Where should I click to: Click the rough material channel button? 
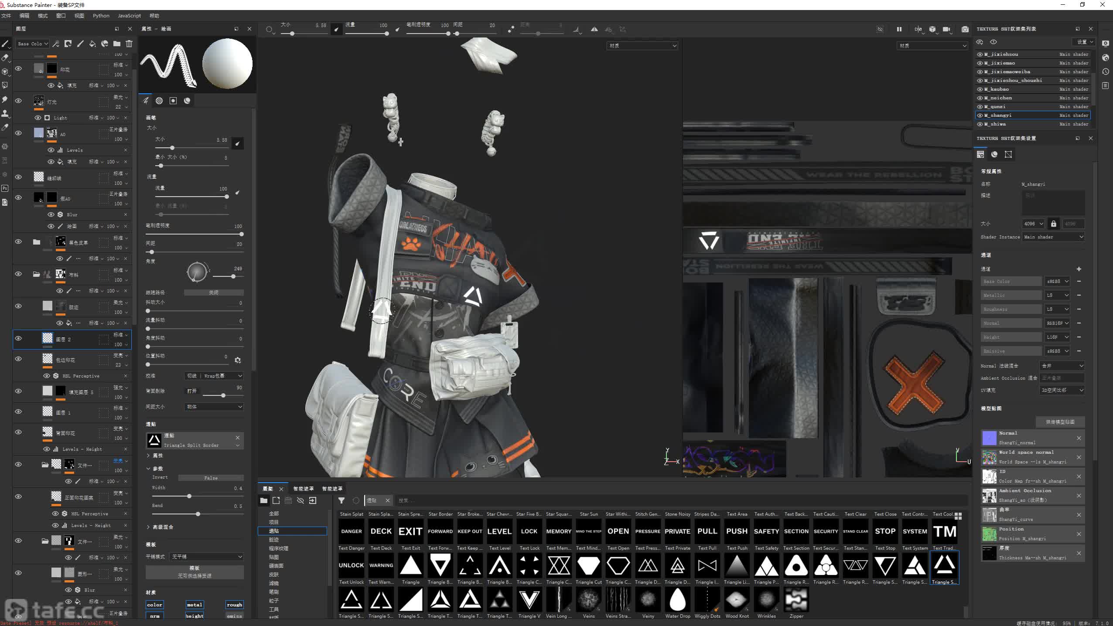click(235, 605)
